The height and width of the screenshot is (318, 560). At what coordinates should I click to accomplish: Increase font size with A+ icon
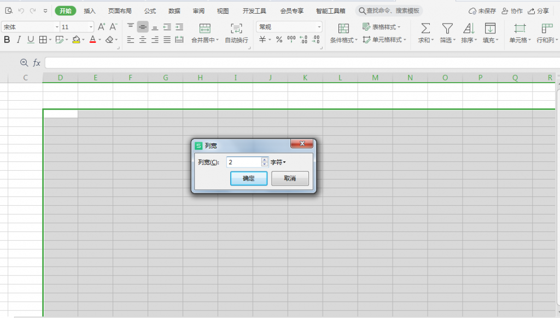pos(101,27)
